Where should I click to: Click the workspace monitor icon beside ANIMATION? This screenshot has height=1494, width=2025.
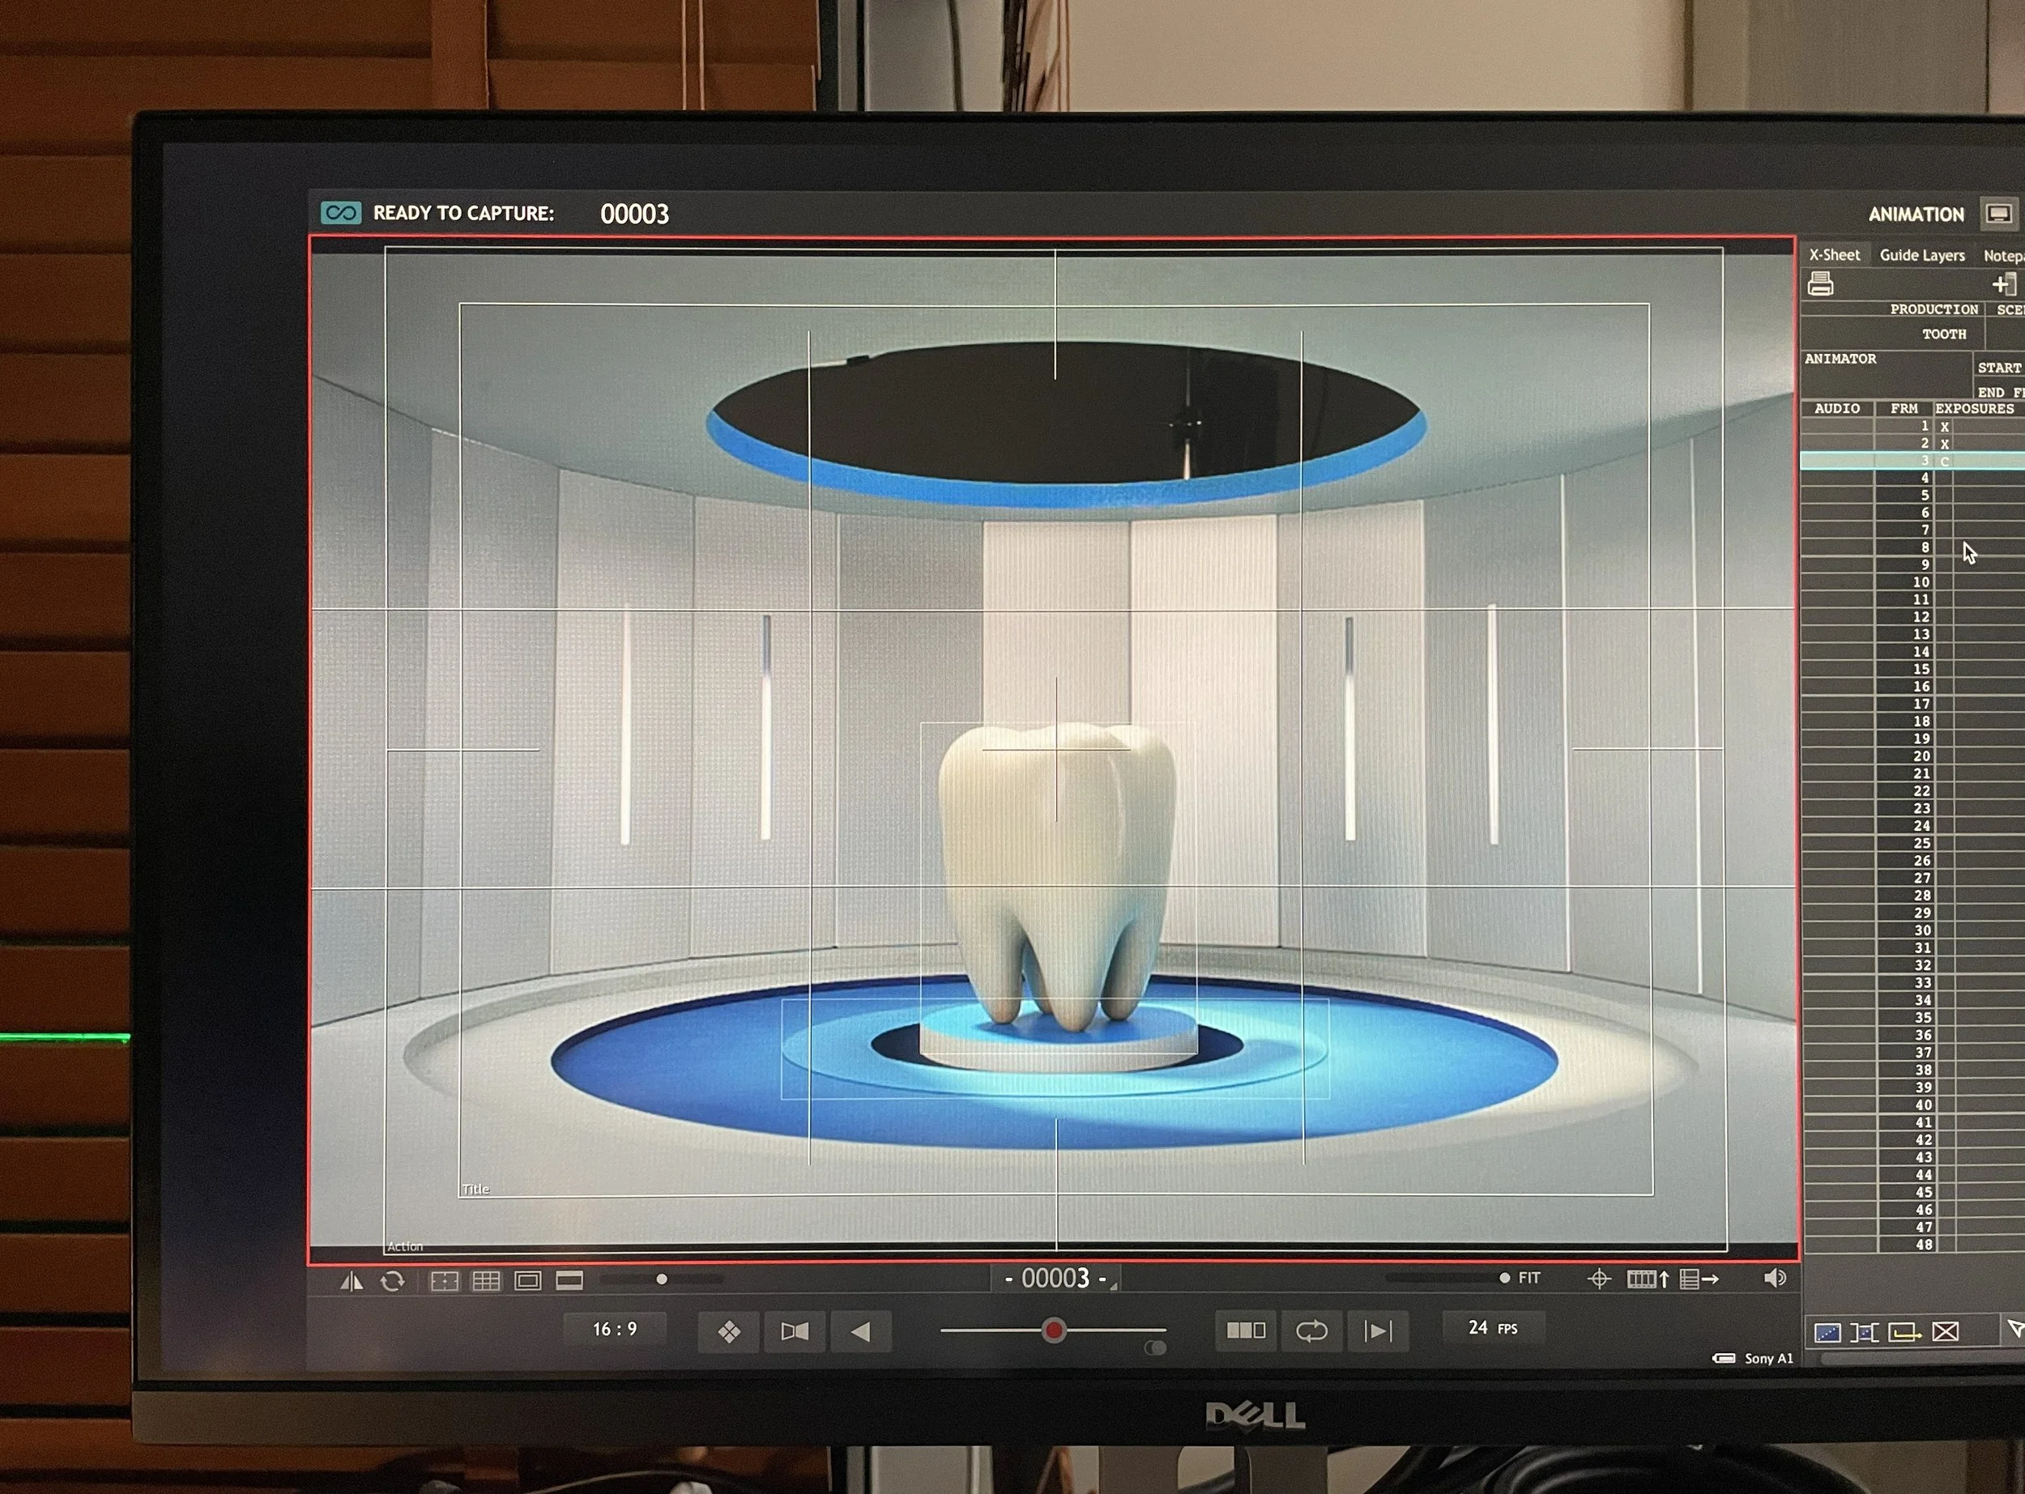tap(1998, 214)
